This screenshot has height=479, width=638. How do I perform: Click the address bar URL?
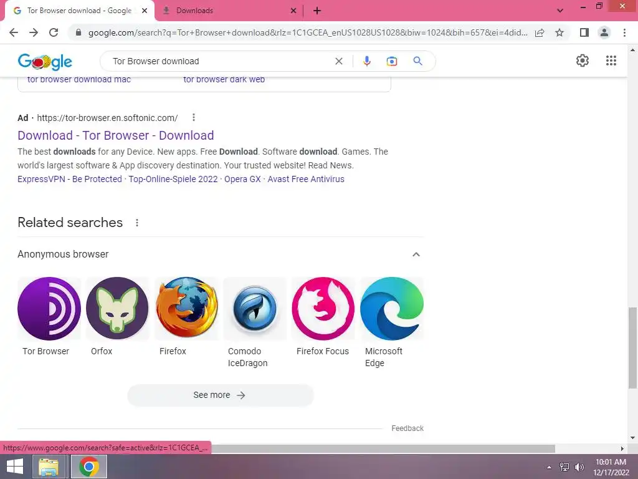click(x=308, y=32)
